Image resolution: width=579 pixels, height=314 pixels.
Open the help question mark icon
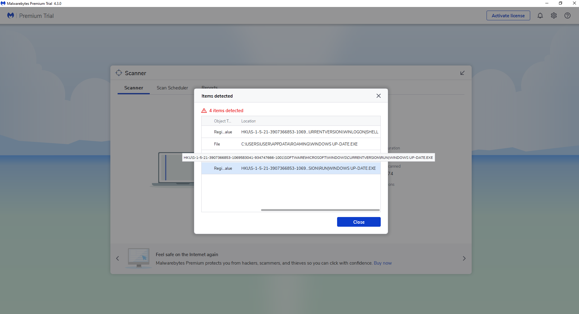point(567,15)
